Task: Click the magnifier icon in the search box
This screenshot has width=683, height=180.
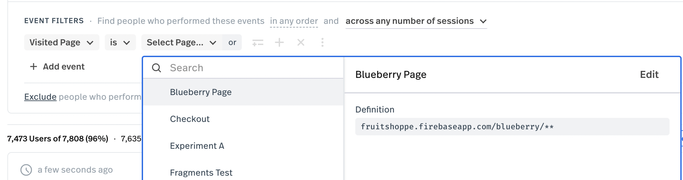Action: [156, 68]
